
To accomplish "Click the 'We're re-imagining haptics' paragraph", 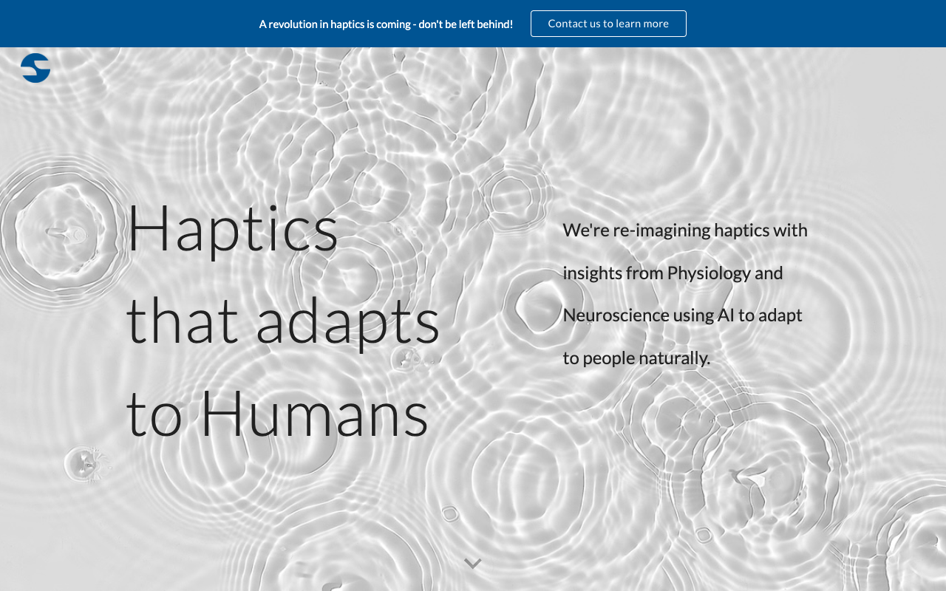I will coord(685,294).
